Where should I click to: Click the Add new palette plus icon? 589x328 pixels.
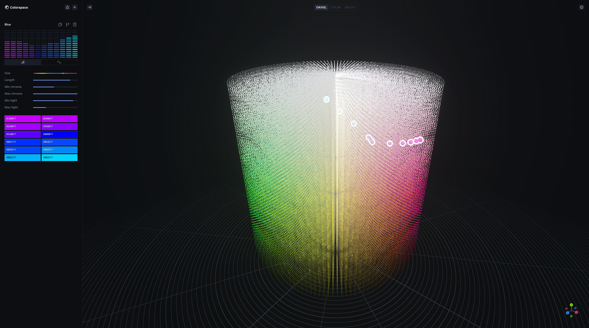tap(74, 7)
